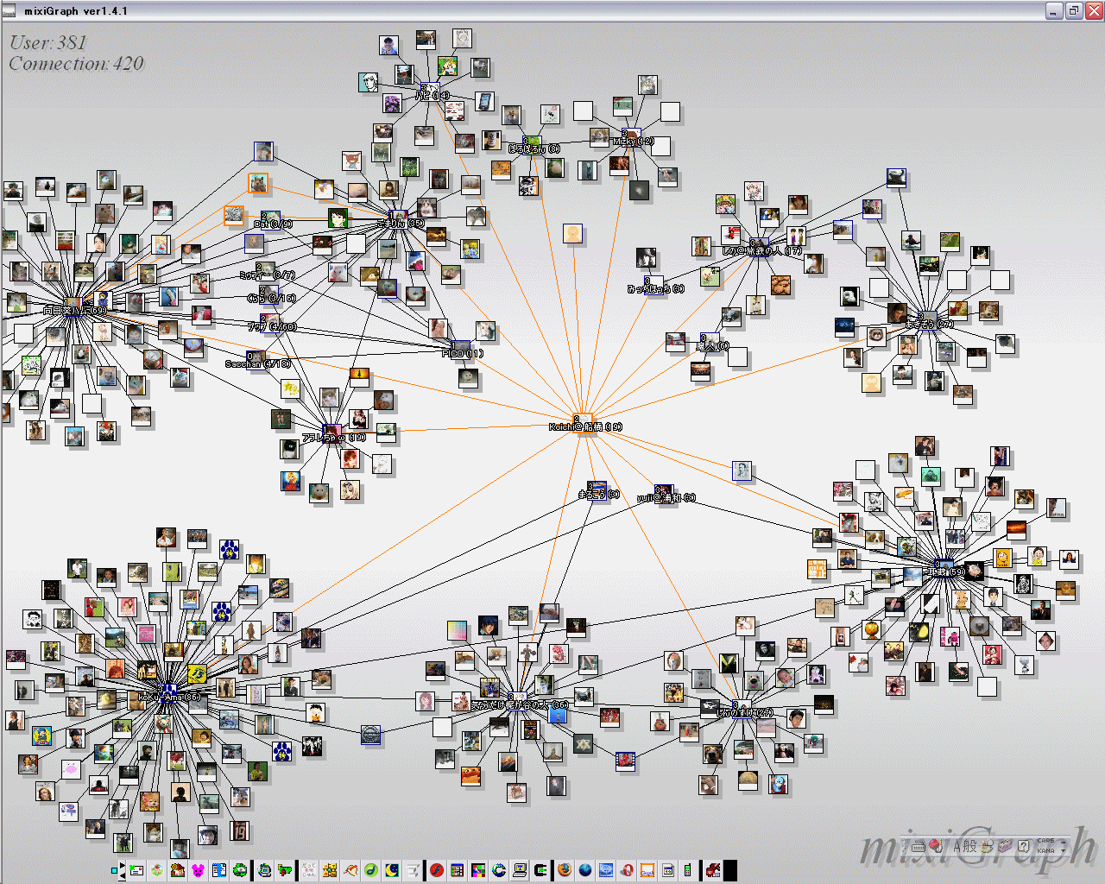Select the kaku-Ama (85) hub node
Screen dimensions: 1105x884
click(167, 693)
